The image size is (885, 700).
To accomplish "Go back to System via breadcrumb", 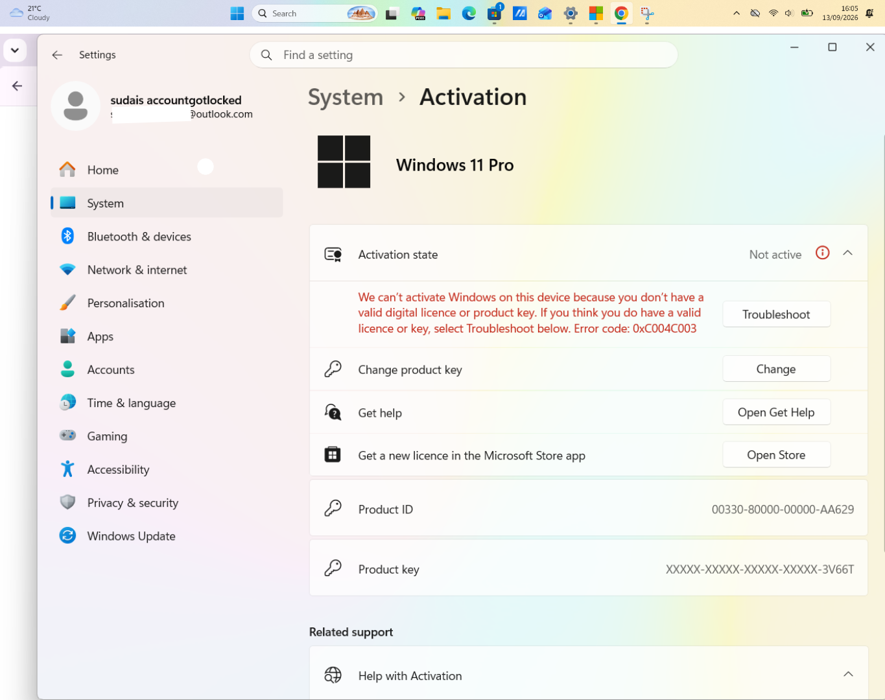I will (x=346, y=97).
